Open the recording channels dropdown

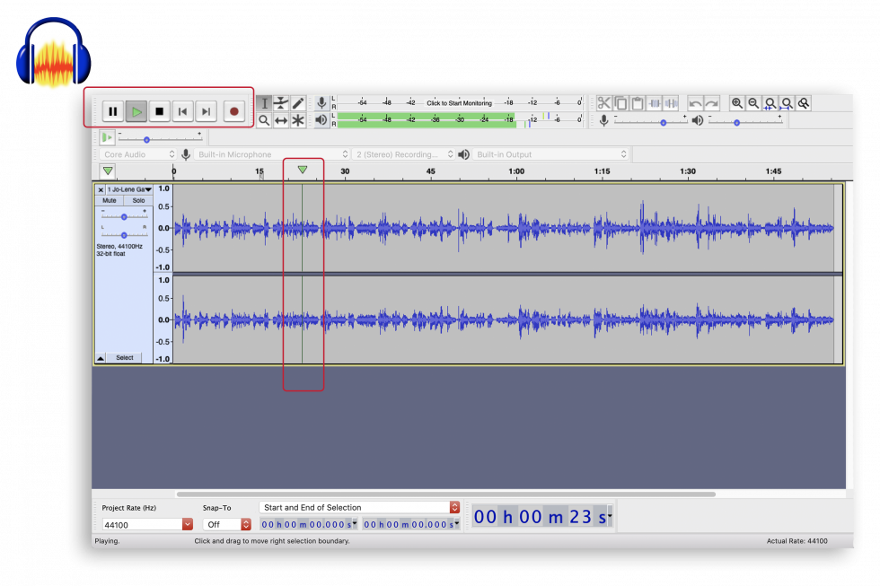click(404, 153)
